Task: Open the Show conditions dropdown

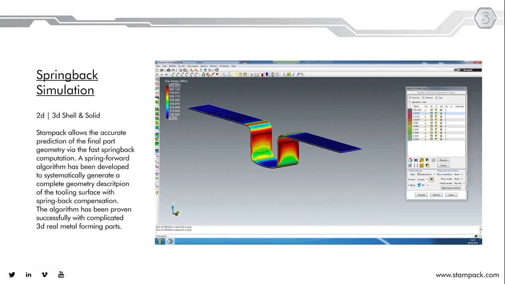Action: [458, 174]
